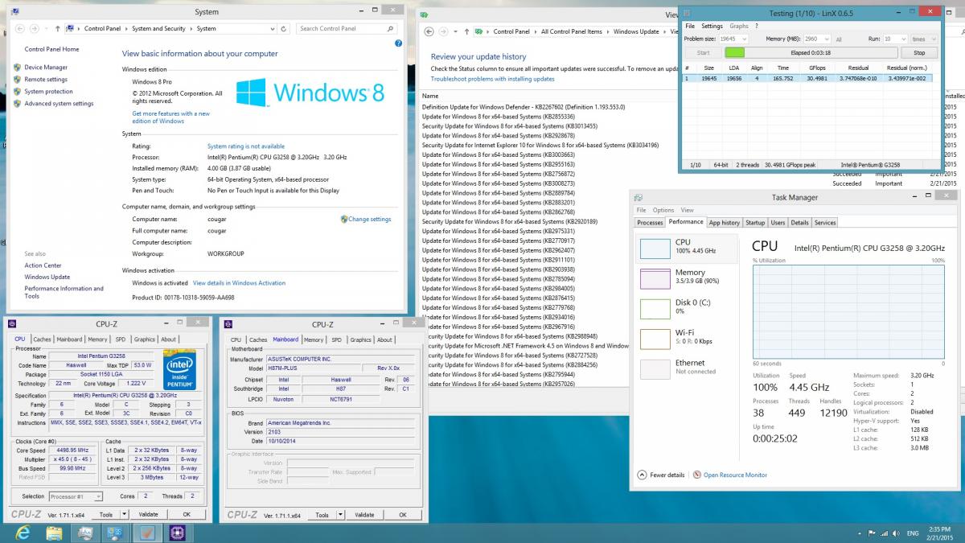Screen dimensions: 965x543
Task: Click the LinX elapsed-time progress bar
Action: (x=810, y=52)
